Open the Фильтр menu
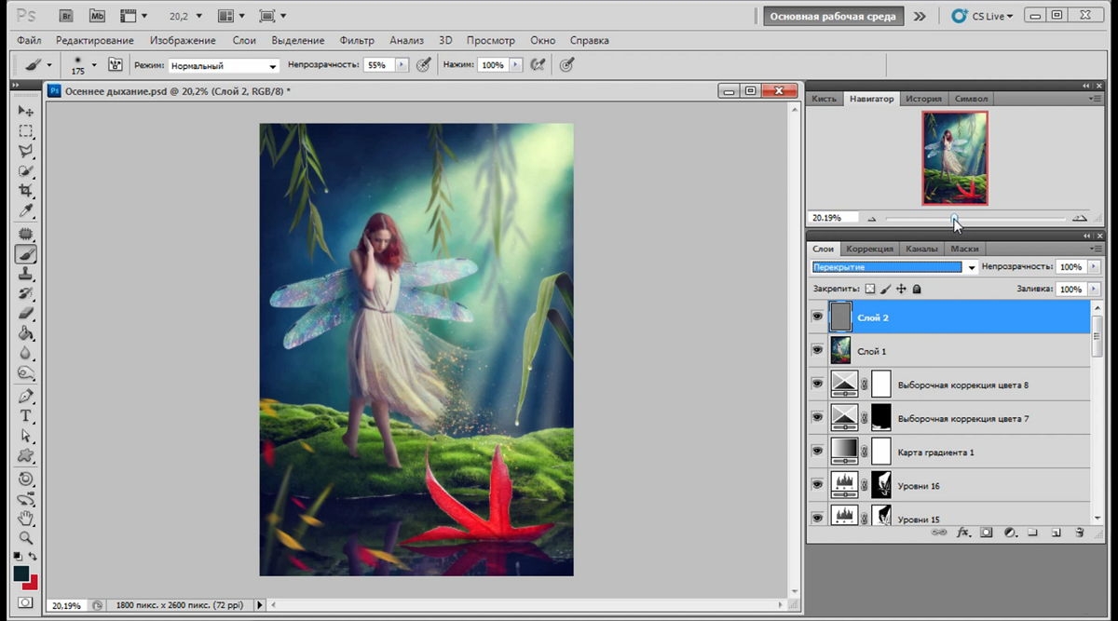Viewport: 1118px width, 621px height. click(x=357, y=41)
